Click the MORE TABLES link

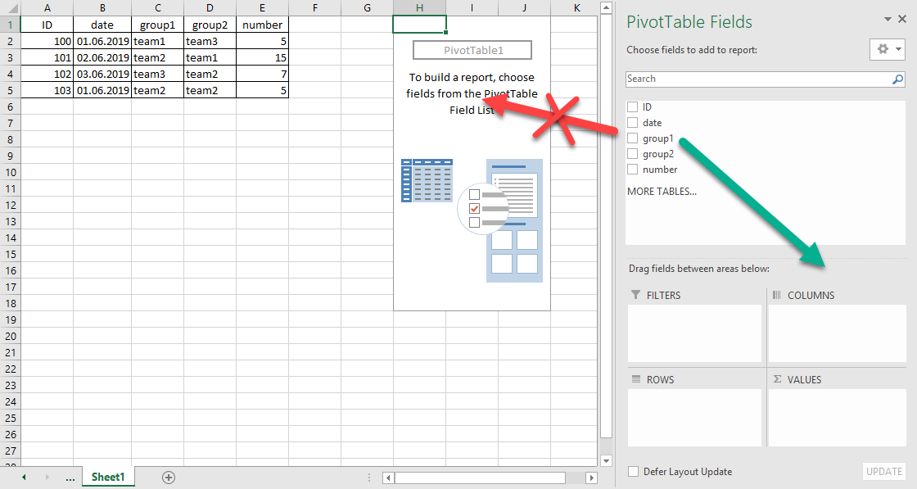(662, 191)
